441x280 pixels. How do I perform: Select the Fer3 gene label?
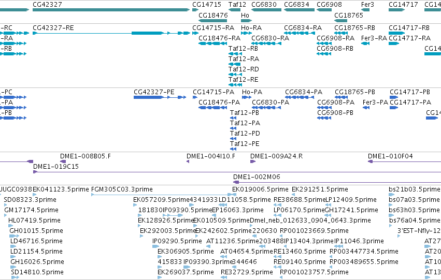click(367, 5)
